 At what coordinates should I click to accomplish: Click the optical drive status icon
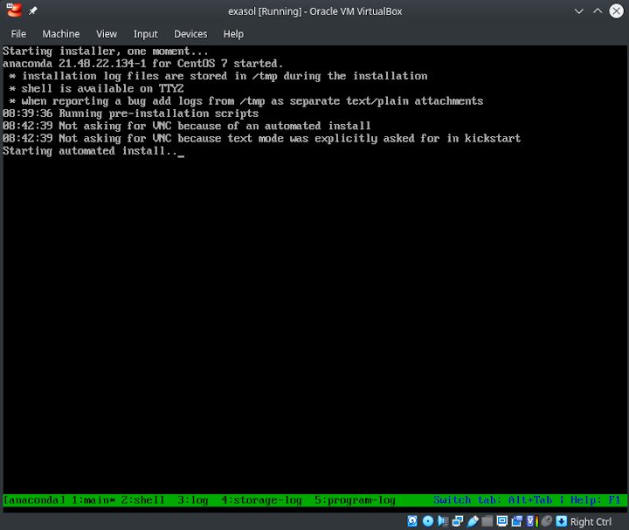pos(428,521)
